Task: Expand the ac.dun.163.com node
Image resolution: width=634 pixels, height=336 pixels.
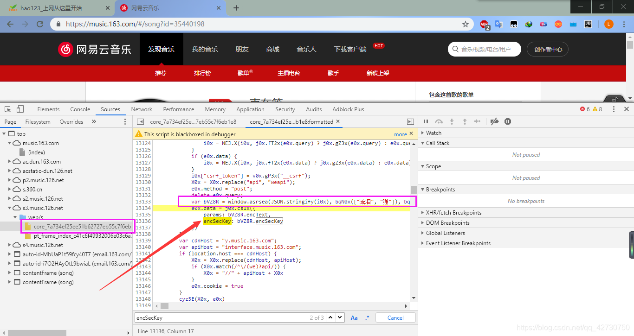Action: coord(10,162)
